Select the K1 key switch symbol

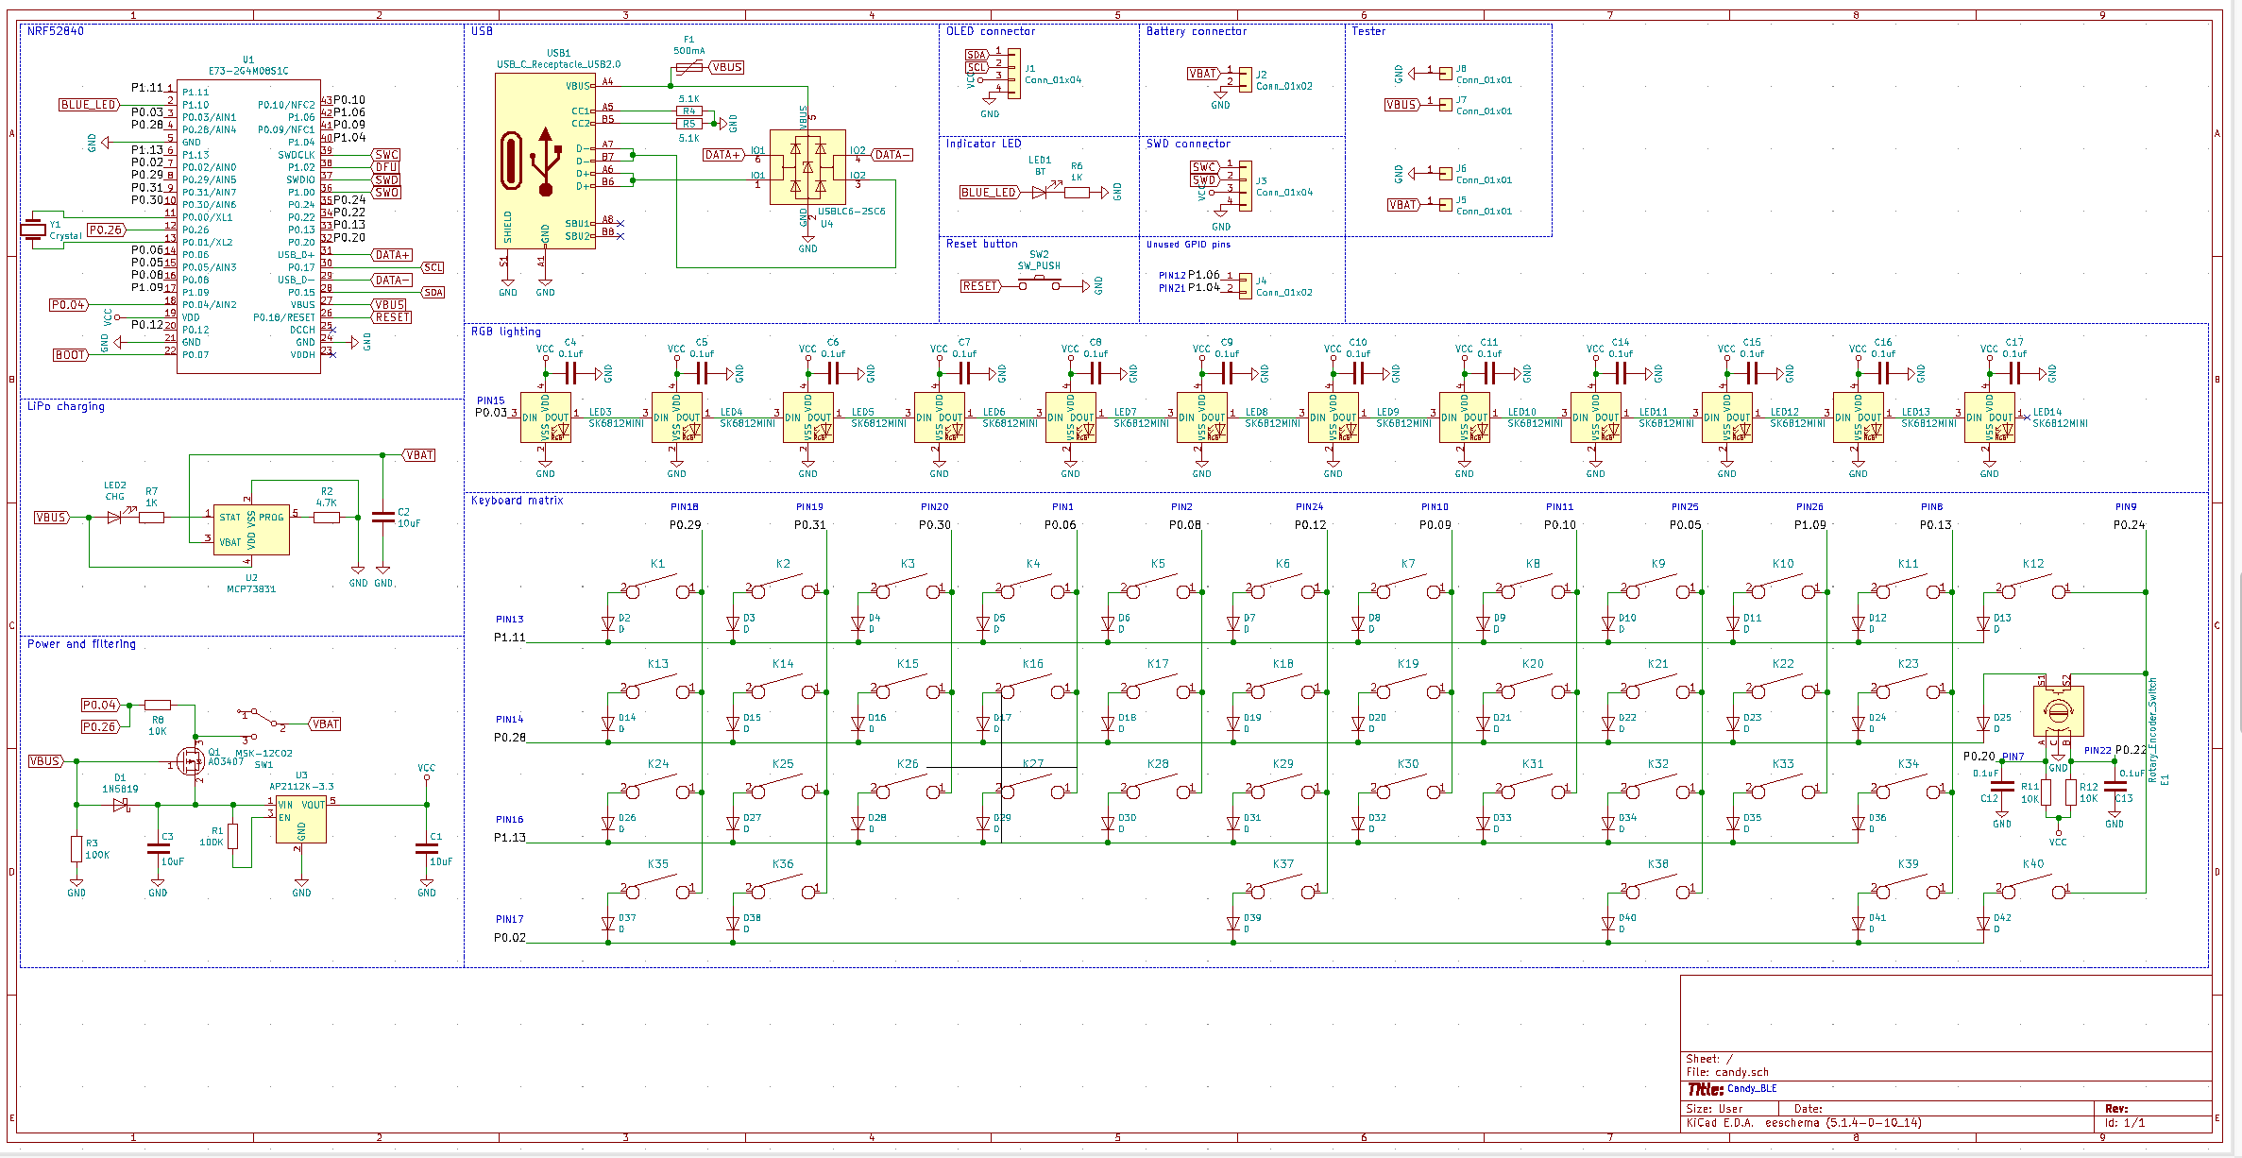coord(658,588)
